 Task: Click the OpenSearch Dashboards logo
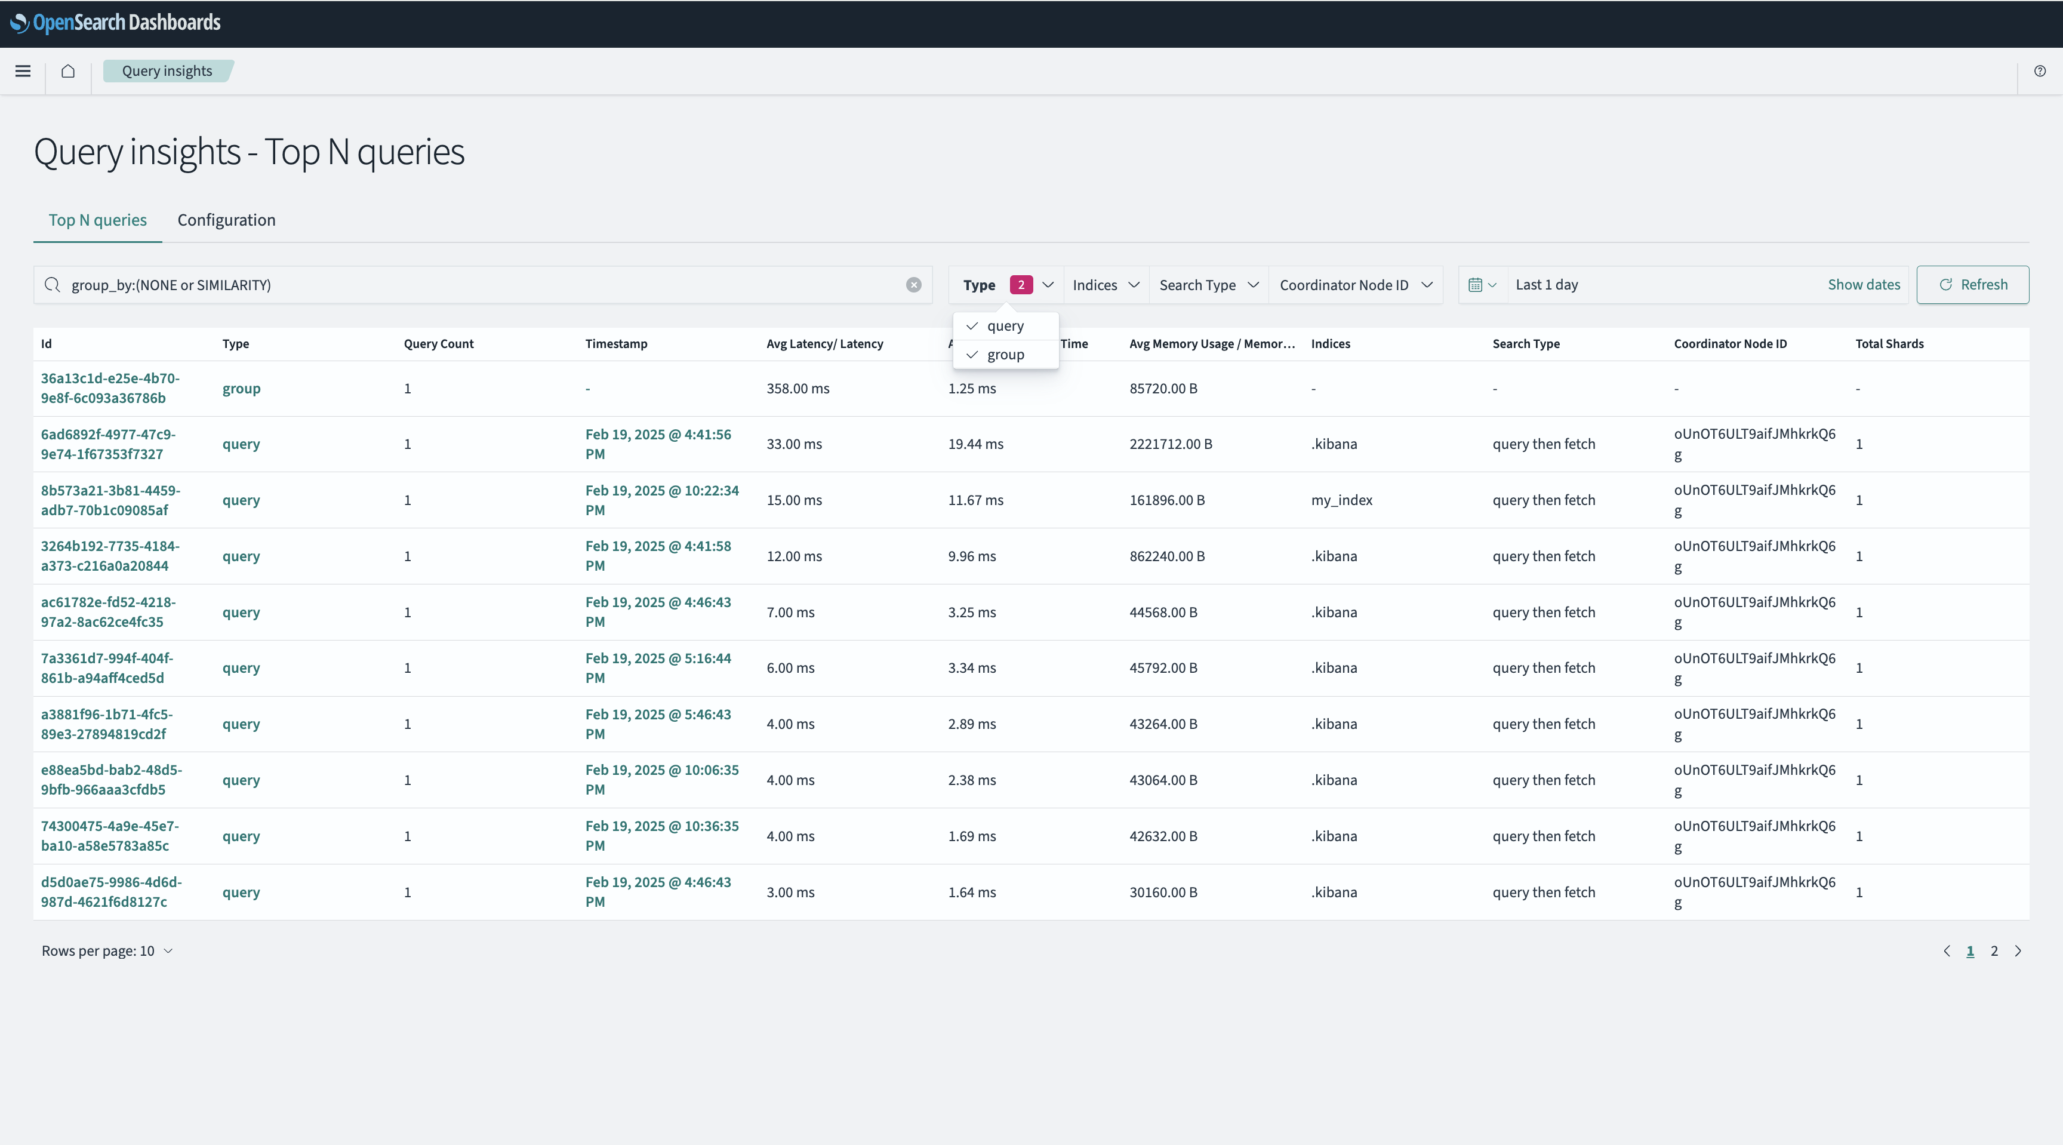tap(115, 23)
